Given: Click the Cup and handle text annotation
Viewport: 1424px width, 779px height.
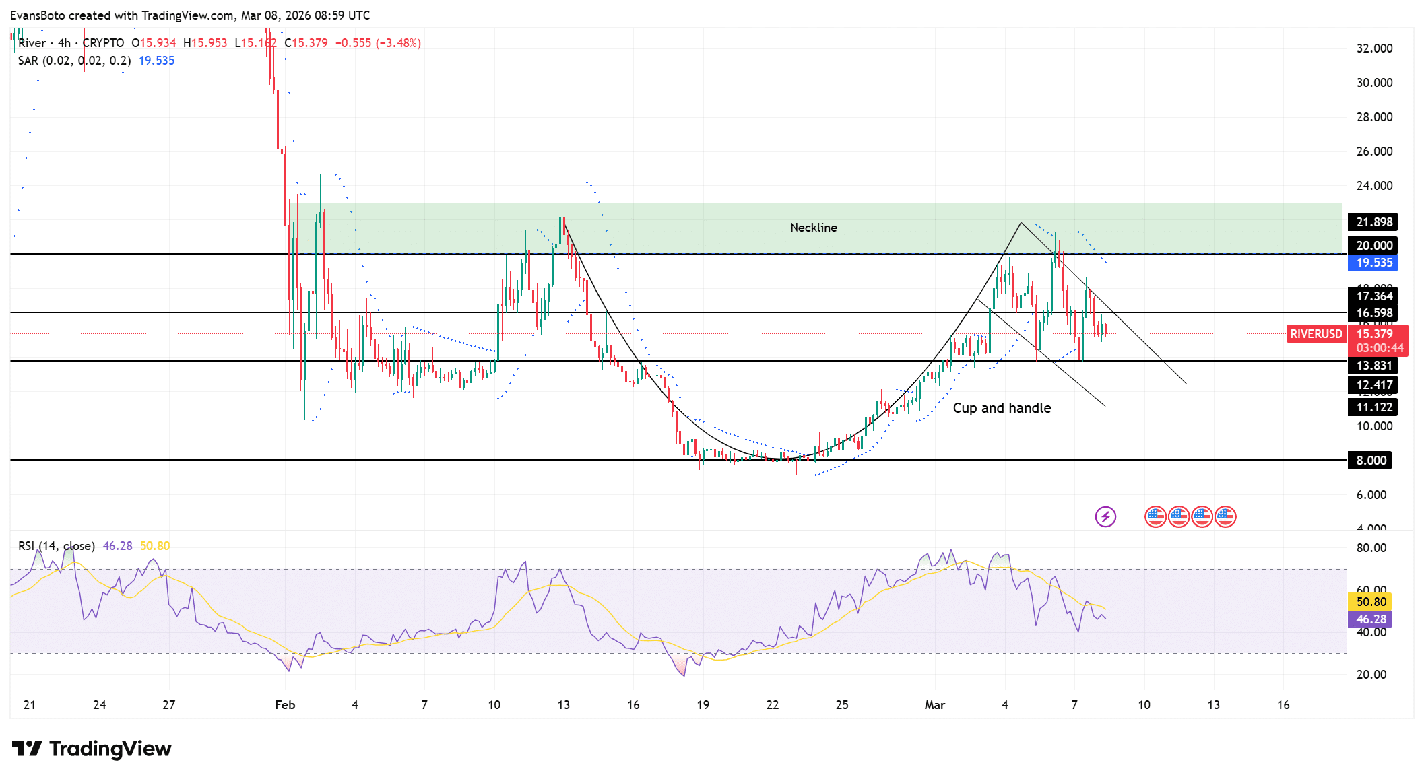Looking at the screenshot, I should click(x=1002, y=408).
